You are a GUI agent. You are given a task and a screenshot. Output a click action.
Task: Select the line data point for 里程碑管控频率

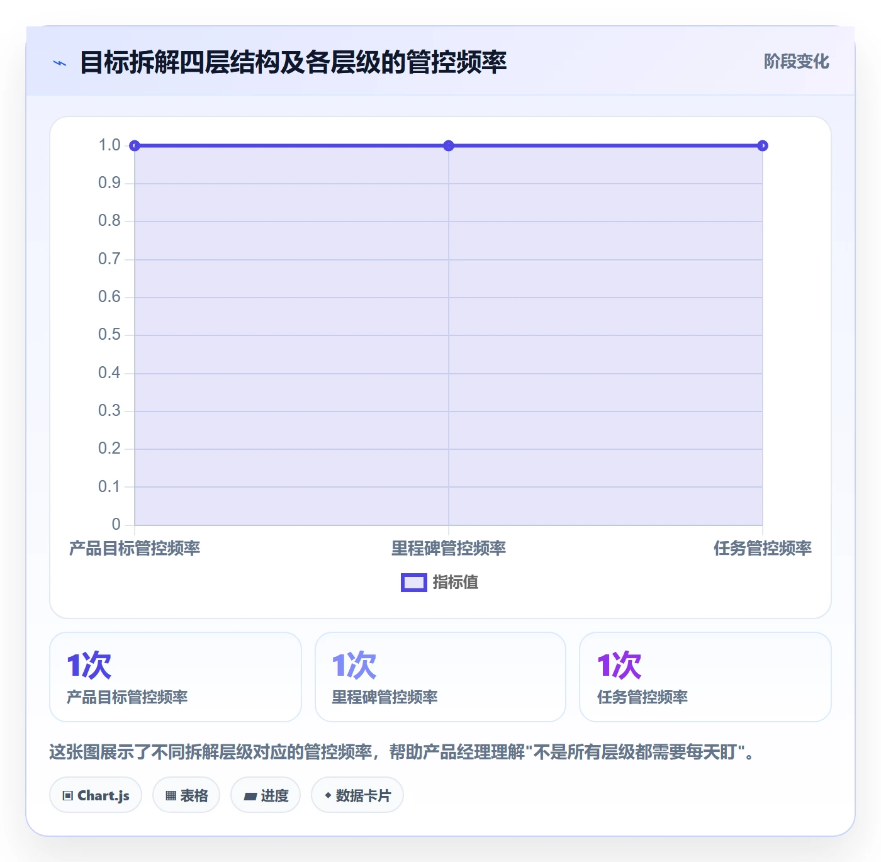click(449, 146)
